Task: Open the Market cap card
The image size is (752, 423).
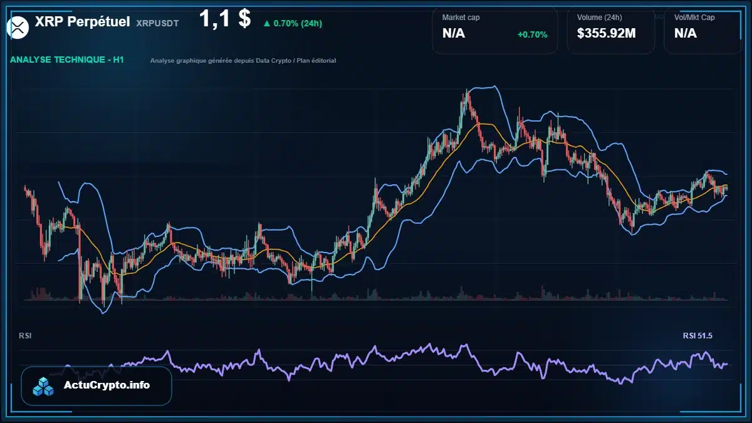Action: [x=495, y=30]
